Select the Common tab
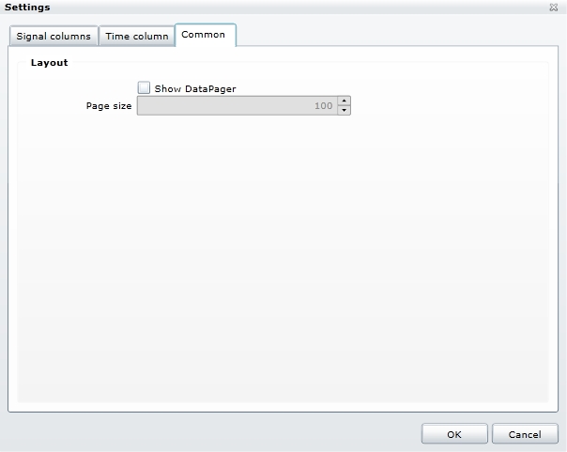Screen dimensions: 567x452 (204, 35)
